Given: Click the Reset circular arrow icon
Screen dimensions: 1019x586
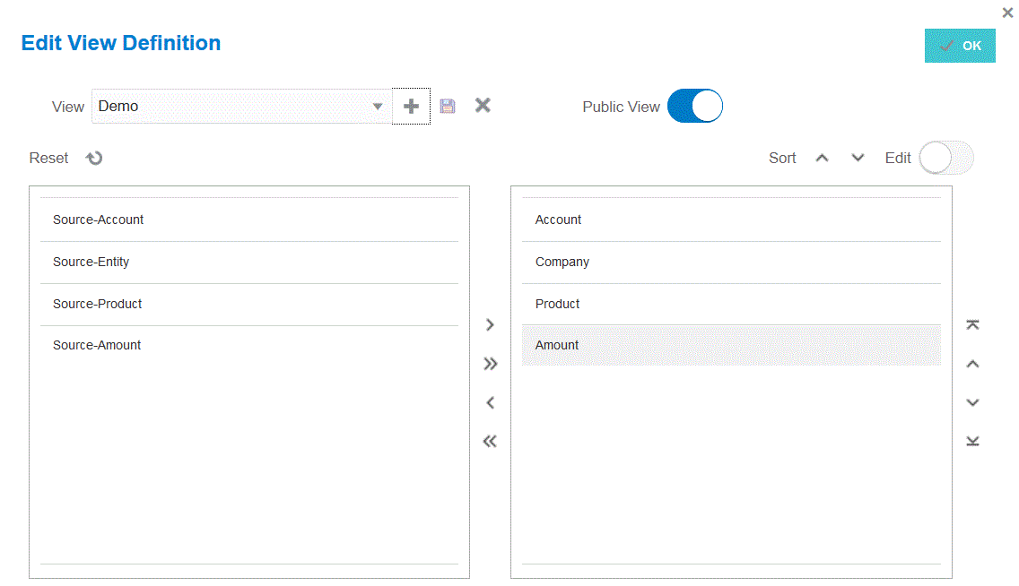Looking at the screenshot, I should tap(94, 159).
